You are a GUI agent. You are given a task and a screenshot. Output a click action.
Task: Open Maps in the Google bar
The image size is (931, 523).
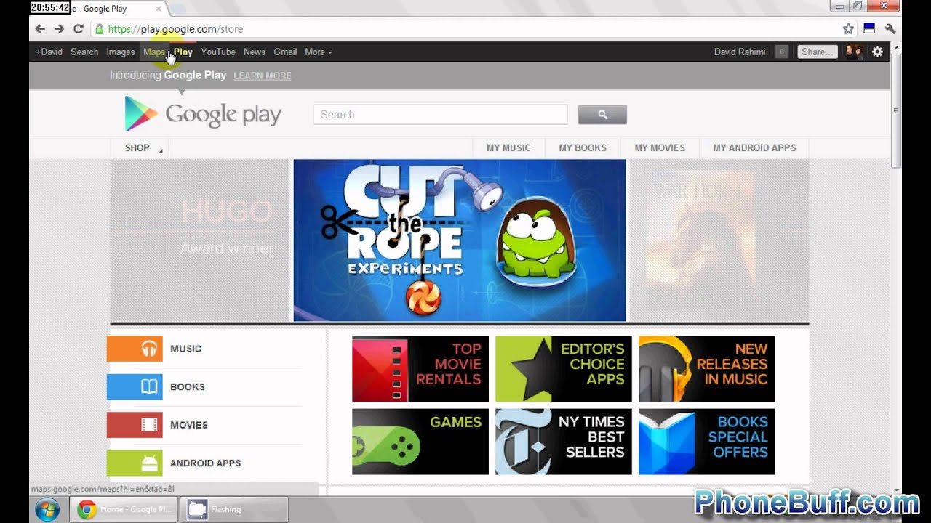click(154, 52)
